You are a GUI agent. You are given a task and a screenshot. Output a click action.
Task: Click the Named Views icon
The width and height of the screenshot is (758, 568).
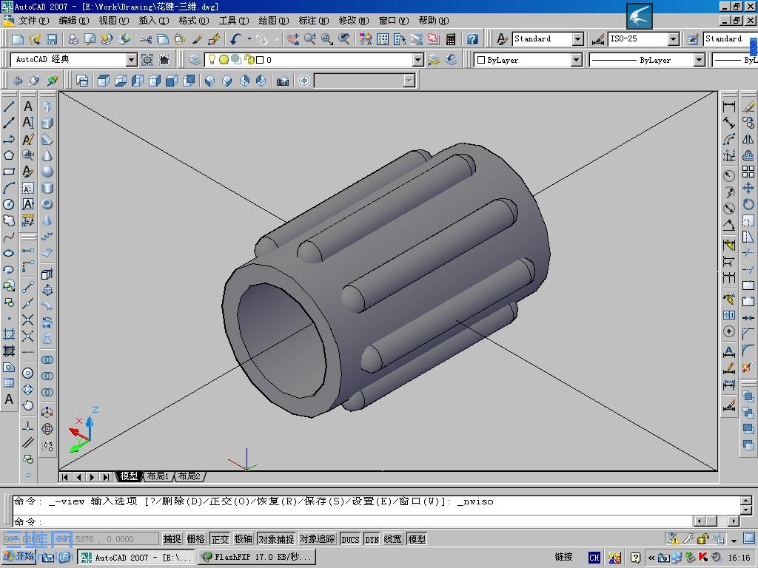click(x=82, y=81)
